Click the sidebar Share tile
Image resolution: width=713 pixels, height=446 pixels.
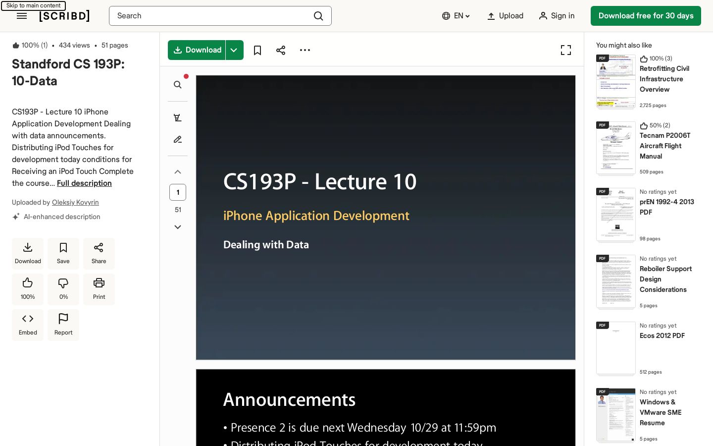coord(99,254)
